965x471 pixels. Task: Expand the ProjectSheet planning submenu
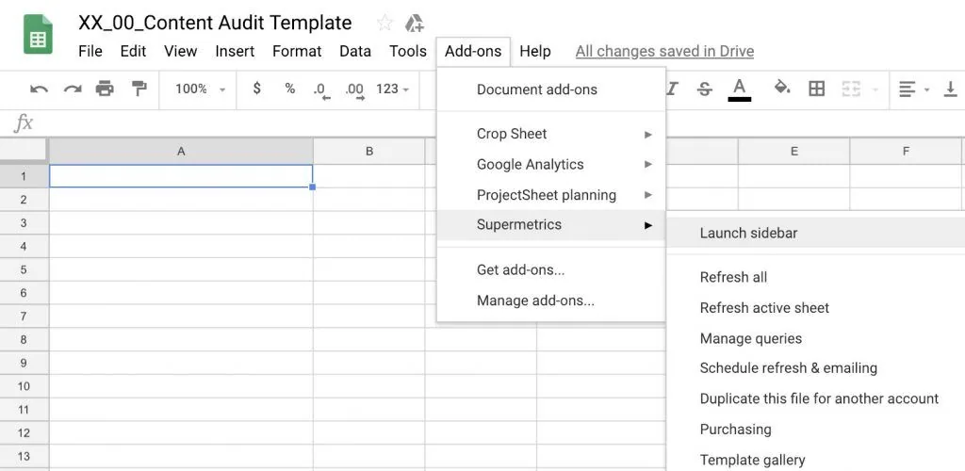(x=550, y=195)
